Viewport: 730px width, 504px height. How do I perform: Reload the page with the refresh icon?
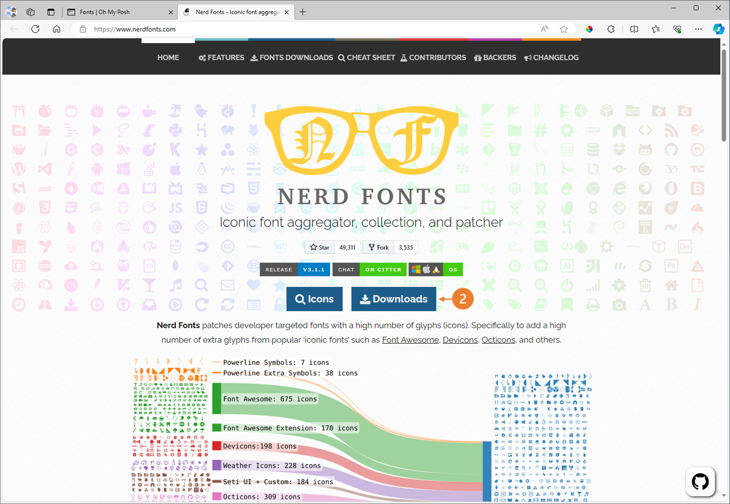pyautogui.click(x=35, y=29)
